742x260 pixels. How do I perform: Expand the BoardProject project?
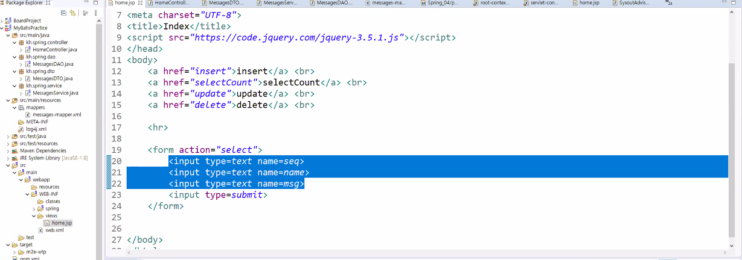[x=3, y=20]
